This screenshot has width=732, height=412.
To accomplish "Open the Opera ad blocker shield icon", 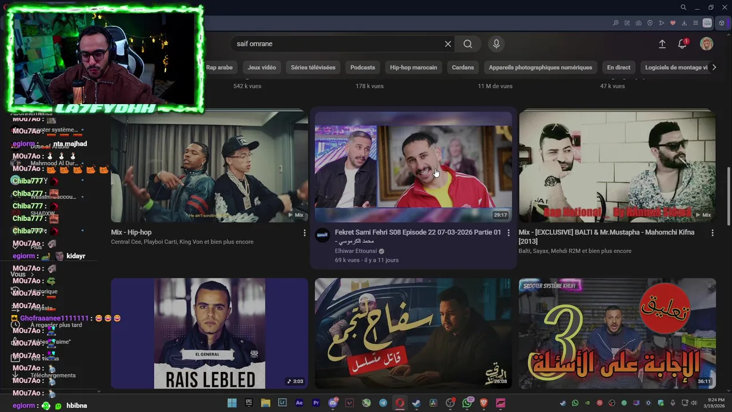I will 650,23.
